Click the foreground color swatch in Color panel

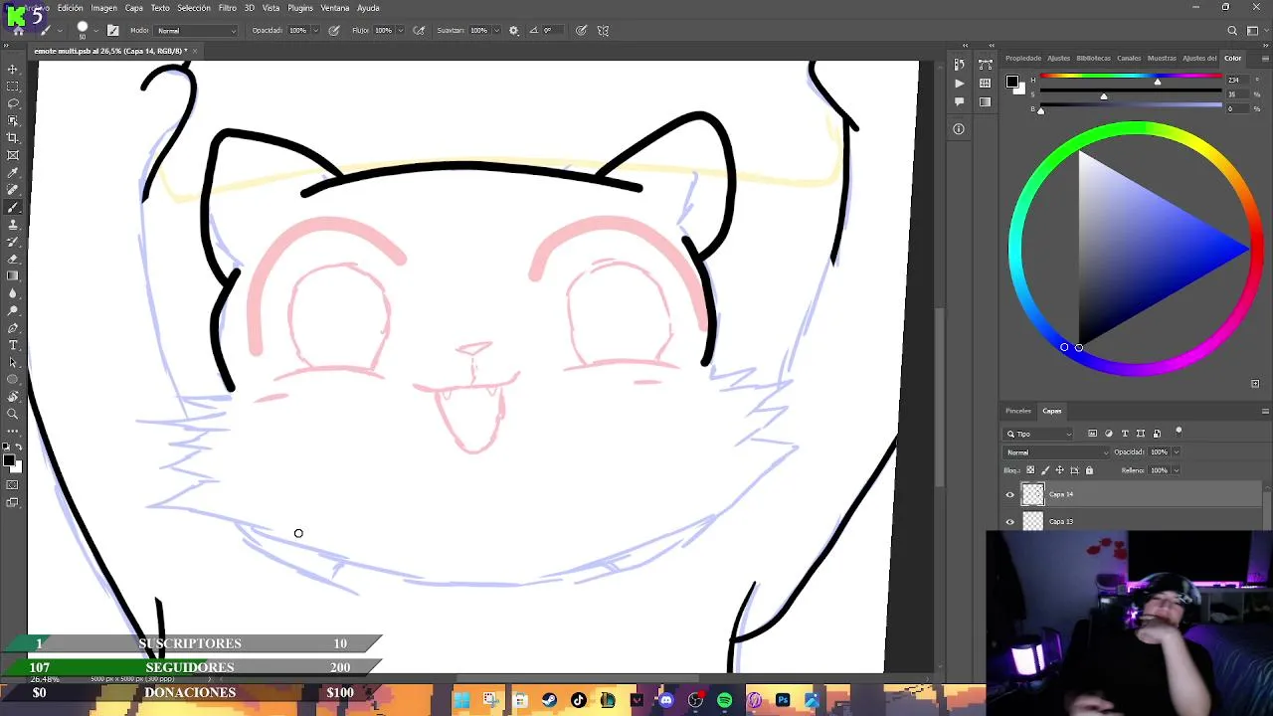click(1011, 82)
